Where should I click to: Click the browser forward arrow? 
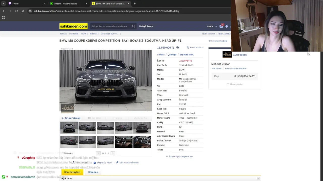click(x=10, y=11)
